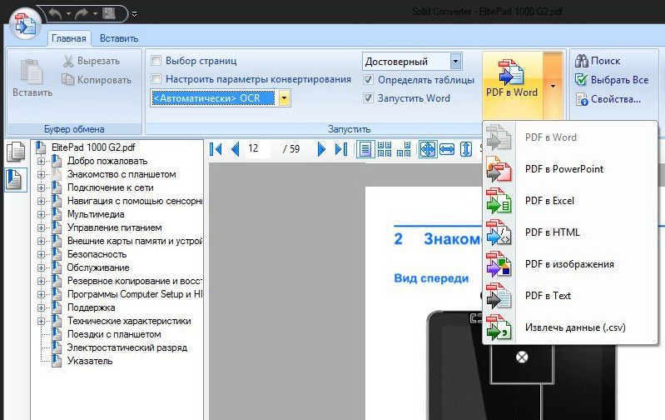Select Извлечь данные (.csv) menu item

pos(570,327)
